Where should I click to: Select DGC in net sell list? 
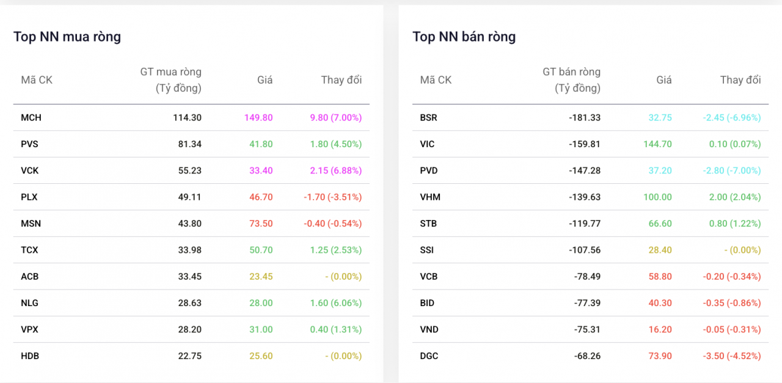click(x=429, y=356)
